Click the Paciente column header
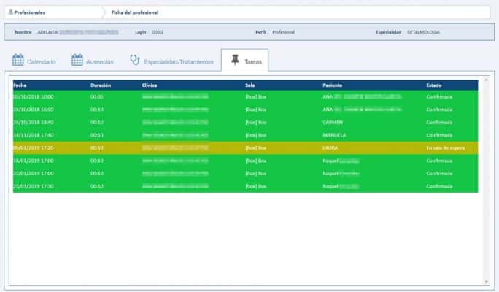The width and height of the screenshot is (499, 292). pos(333,85)
